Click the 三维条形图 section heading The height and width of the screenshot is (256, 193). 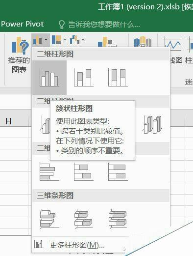[x=55, y=196]
